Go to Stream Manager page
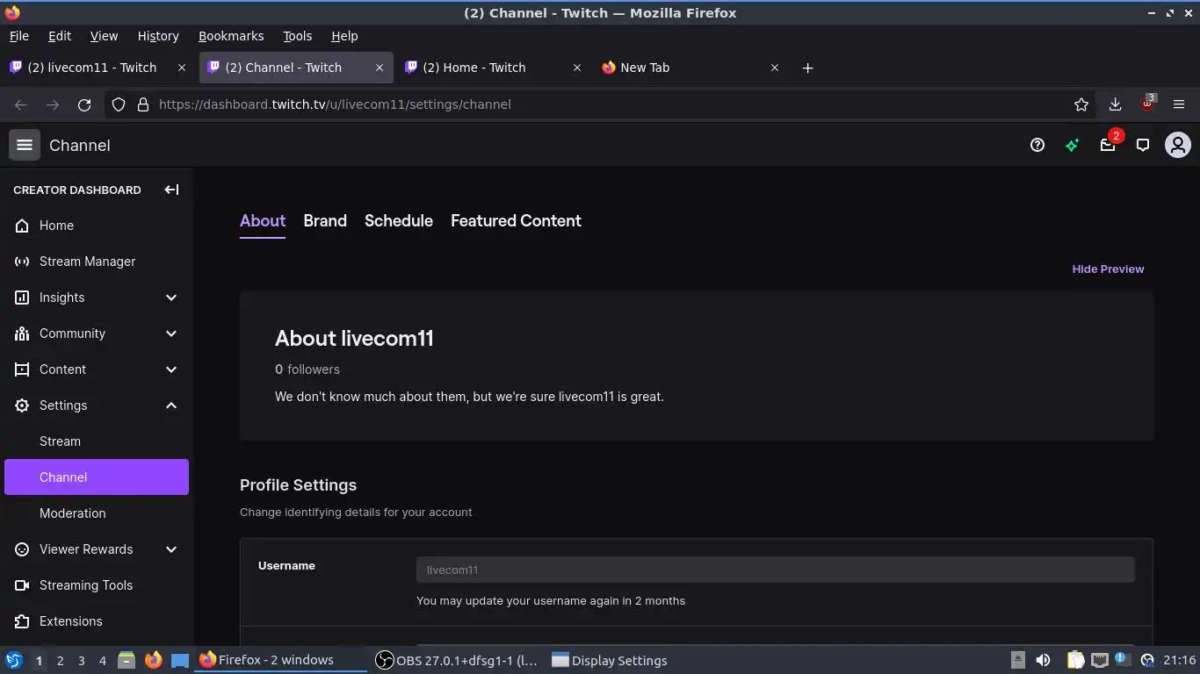The width and height of the screenshot is (1200, 674). [97, 262]
